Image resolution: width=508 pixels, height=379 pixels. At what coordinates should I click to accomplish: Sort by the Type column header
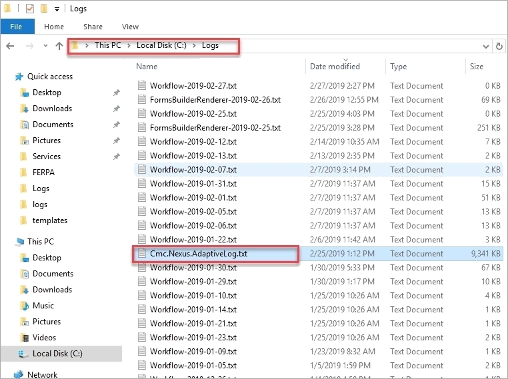point(398,67)
